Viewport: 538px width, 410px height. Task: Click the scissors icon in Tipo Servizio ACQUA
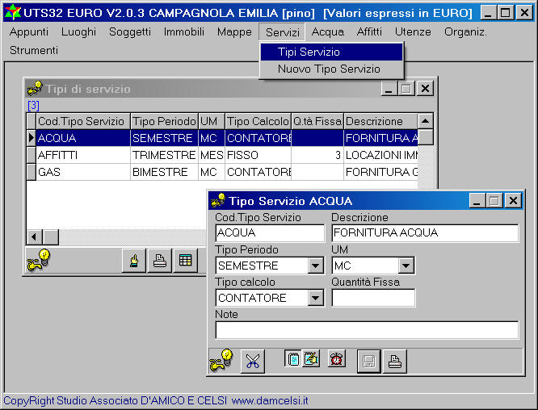coord(252,361)
